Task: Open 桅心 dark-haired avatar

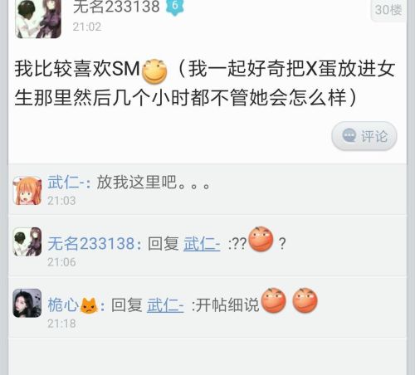Action: 27,303
